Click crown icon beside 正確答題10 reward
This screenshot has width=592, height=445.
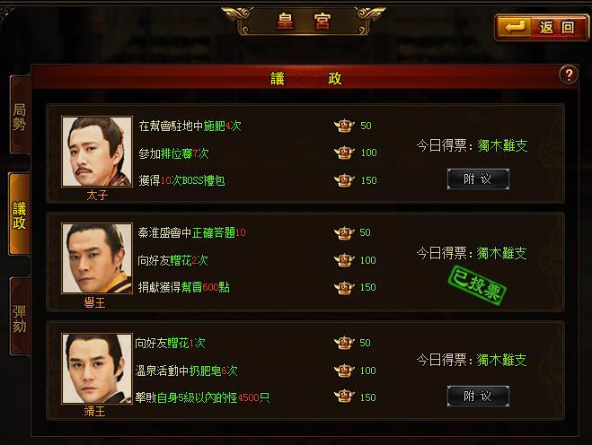[344, 232]
